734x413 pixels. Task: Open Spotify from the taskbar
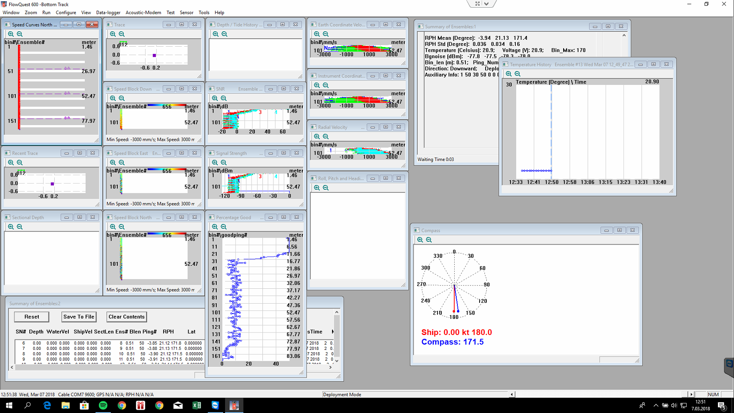click(103, 405)
